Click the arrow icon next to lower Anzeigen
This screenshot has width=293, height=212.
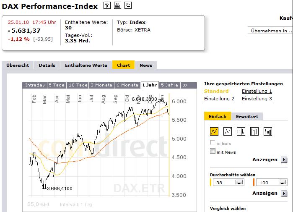[284, 193]
